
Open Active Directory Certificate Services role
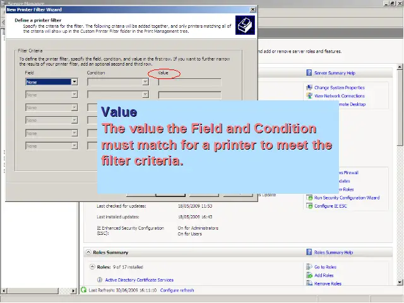coord(139,280)
